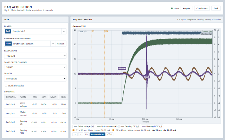Click the MAX column header
Viewport: 225px width, 140px height.
[x=44, y=97]
